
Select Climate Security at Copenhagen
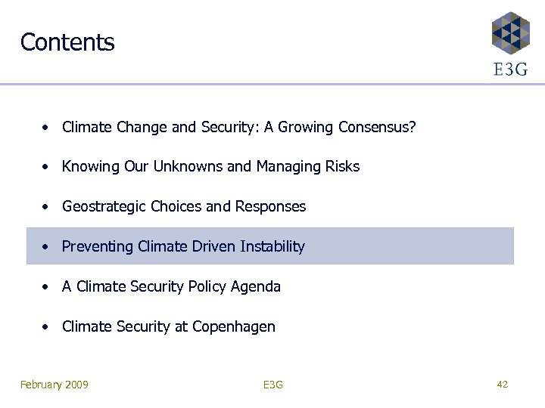tap(169, 326)
